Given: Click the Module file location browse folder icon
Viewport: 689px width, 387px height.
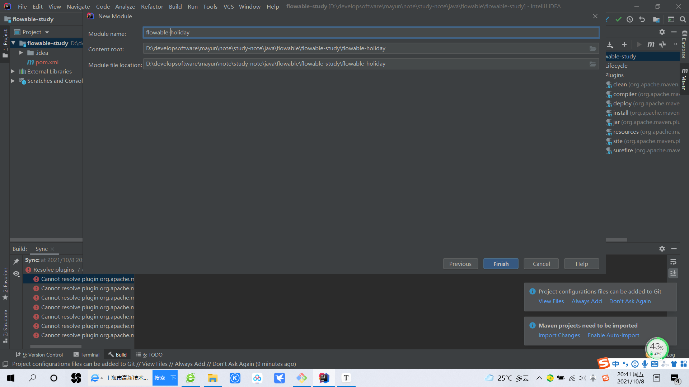Looking at the screenshot, I should click(x=592, y=64).
